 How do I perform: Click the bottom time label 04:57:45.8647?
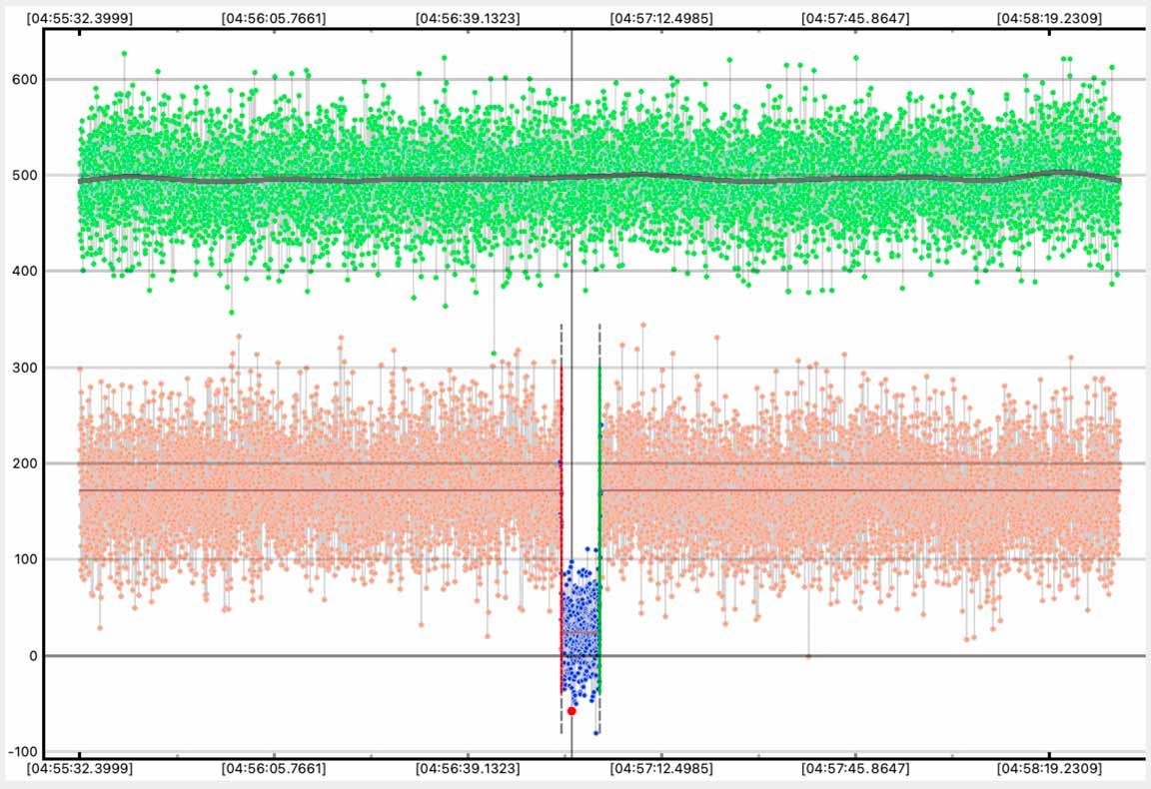(x=855, y=769)
